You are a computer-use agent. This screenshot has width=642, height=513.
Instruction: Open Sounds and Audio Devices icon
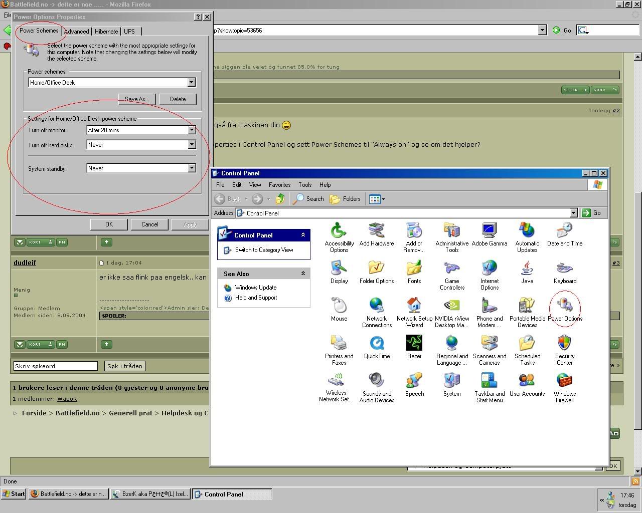[377, 388]
